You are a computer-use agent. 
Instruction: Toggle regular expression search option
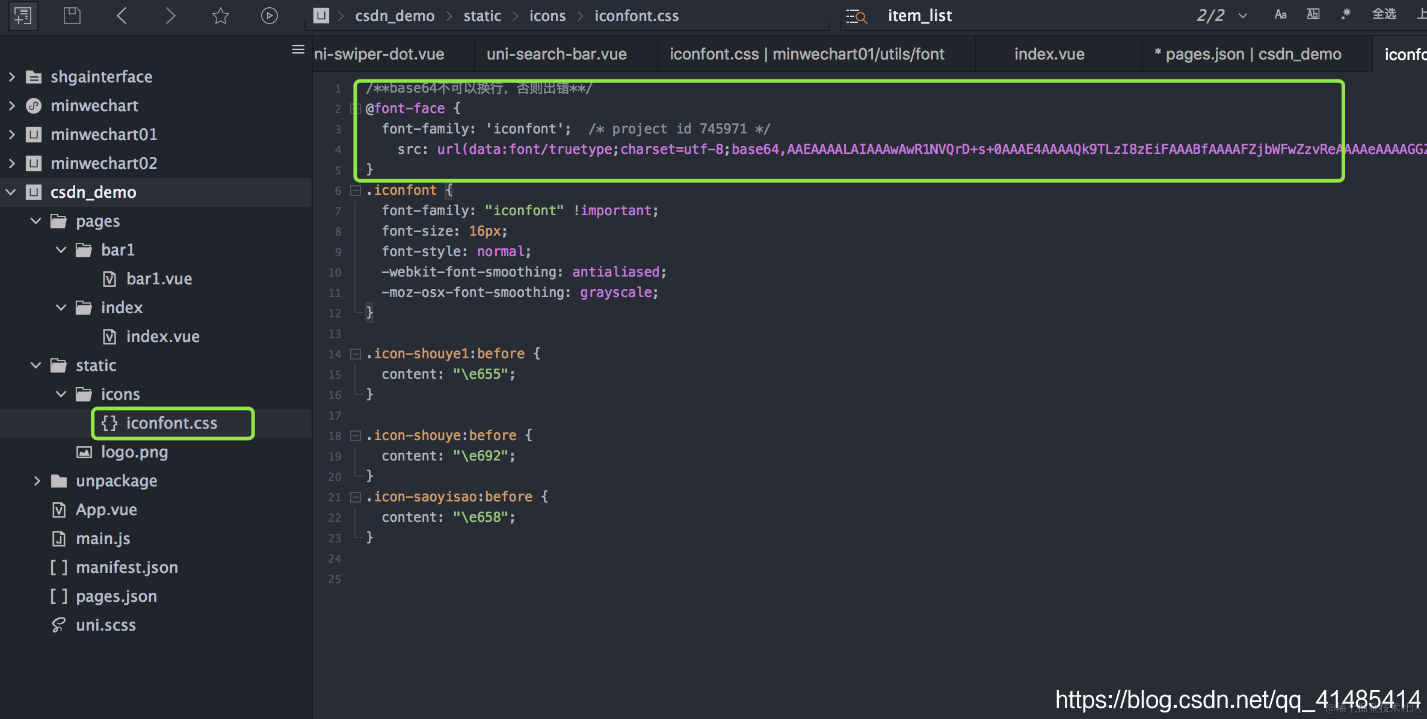click(x=1346, y=14)
